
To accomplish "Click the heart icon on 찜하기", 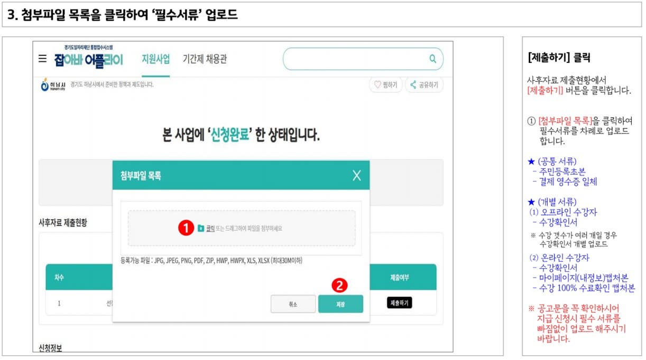I will pos(377,84).
